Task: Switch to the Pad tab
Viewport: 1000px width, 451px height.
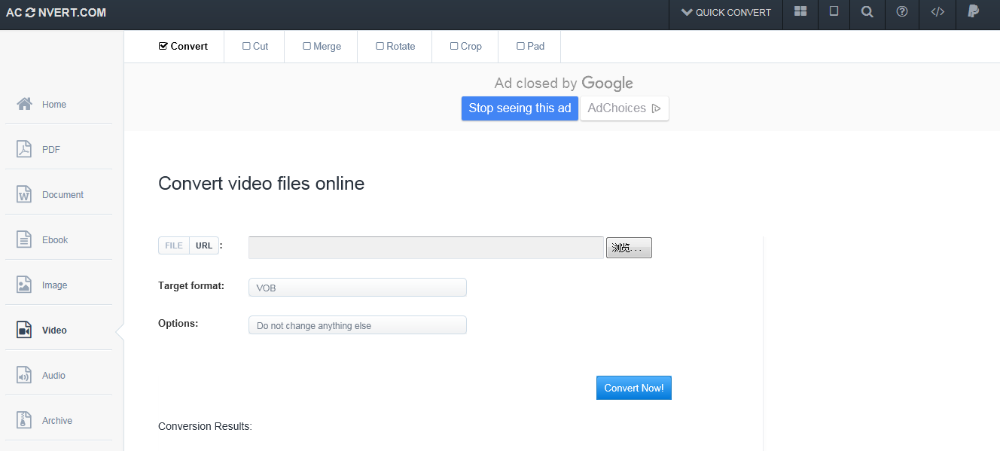Action: [530, 46]
